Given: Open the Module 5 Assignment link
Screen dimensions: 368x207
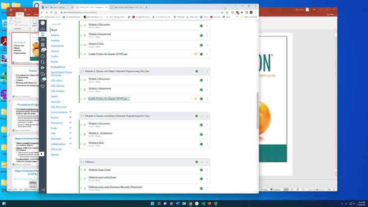Looking at the screenshot, I should [99, 88].
